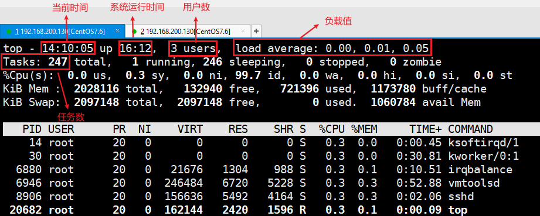Image resolution: width=540 pixels, height=216 pixels.
Task: Click the 721396 used memory value
Action: pos(299,89)
